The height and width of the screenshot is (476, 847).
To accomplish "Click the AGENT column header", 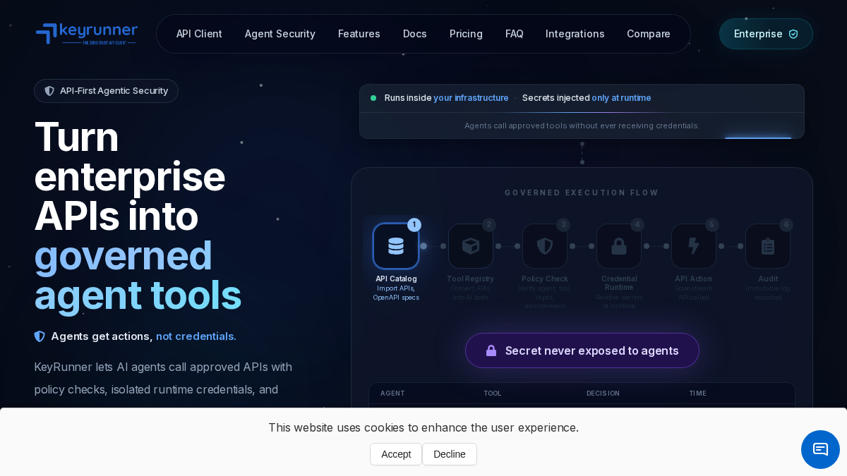I will [392, 393].
